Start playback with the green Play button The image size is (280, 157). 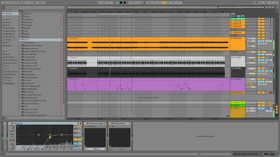[x=117, y=3]
